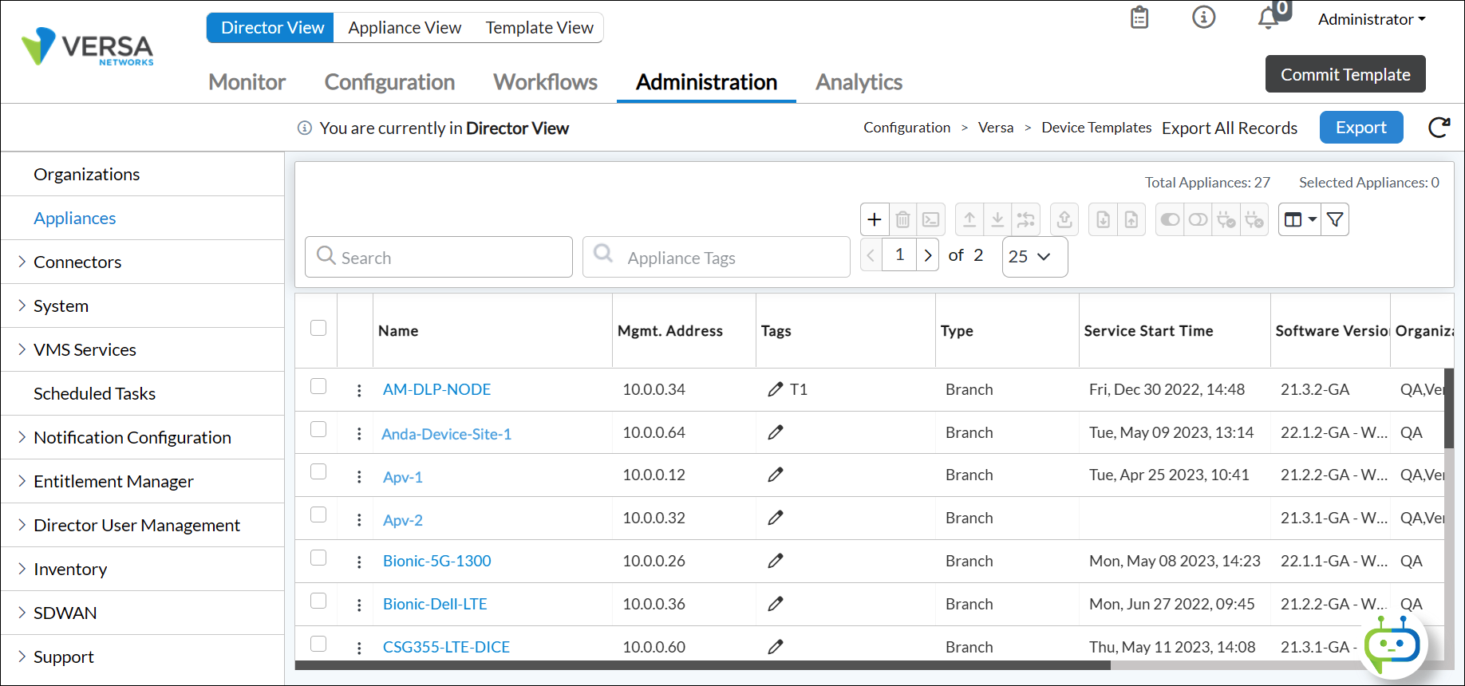The height and width of the screenshot is (686, 1465).
Task: Edit tags pencil for AM-DLP-NODE
Action: (x=775, y=389)
